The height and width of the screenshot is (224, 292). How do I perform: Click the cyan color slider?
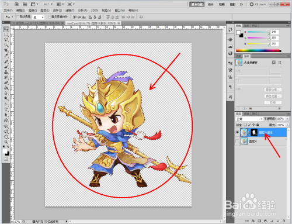[x=258, y=32]
